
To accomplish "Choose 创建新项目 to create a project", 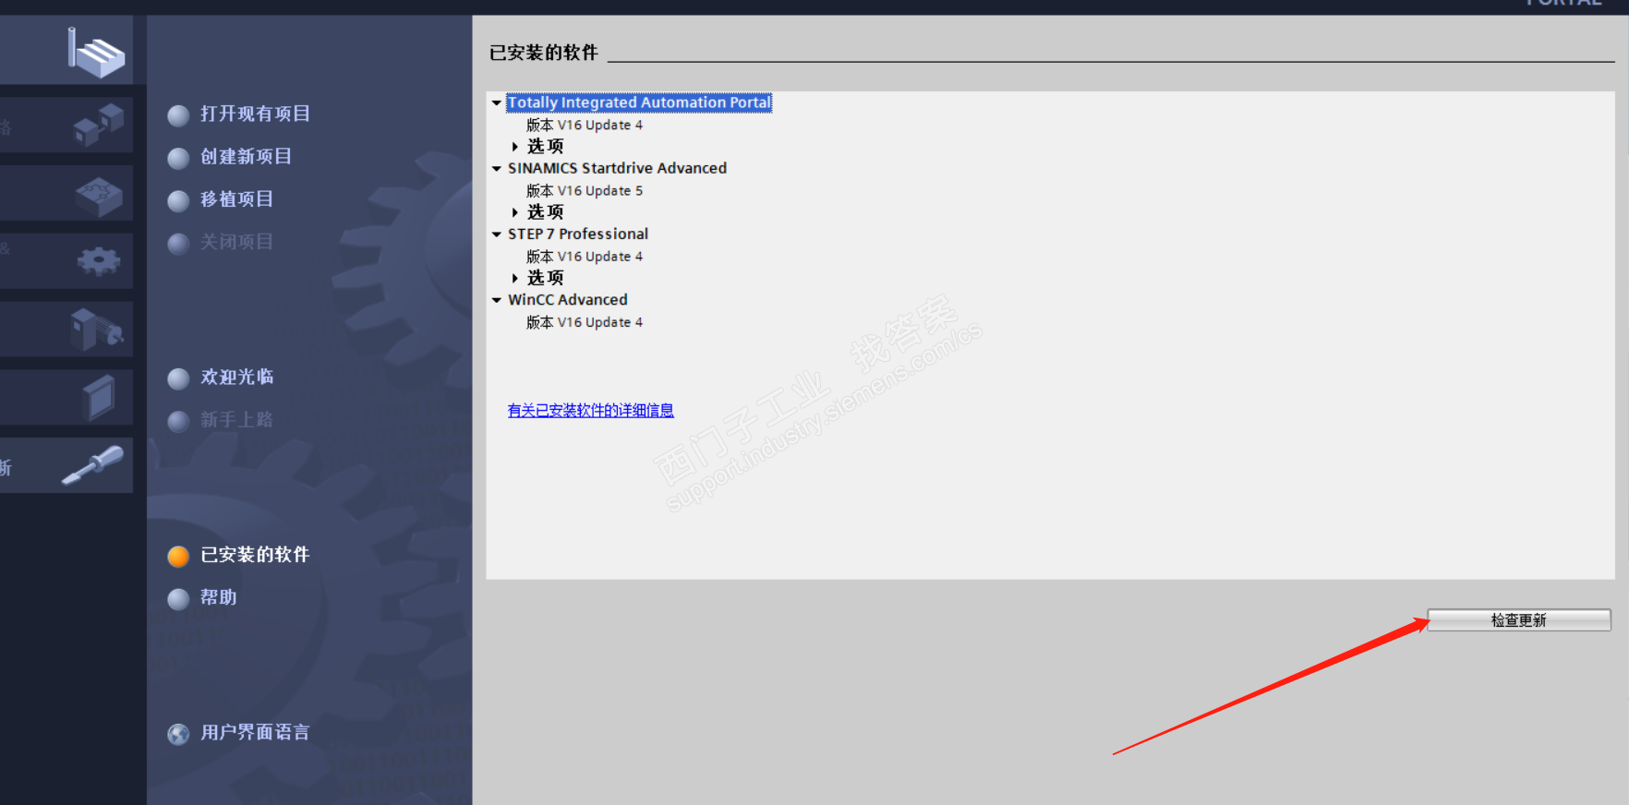I will tap(246, 157).
